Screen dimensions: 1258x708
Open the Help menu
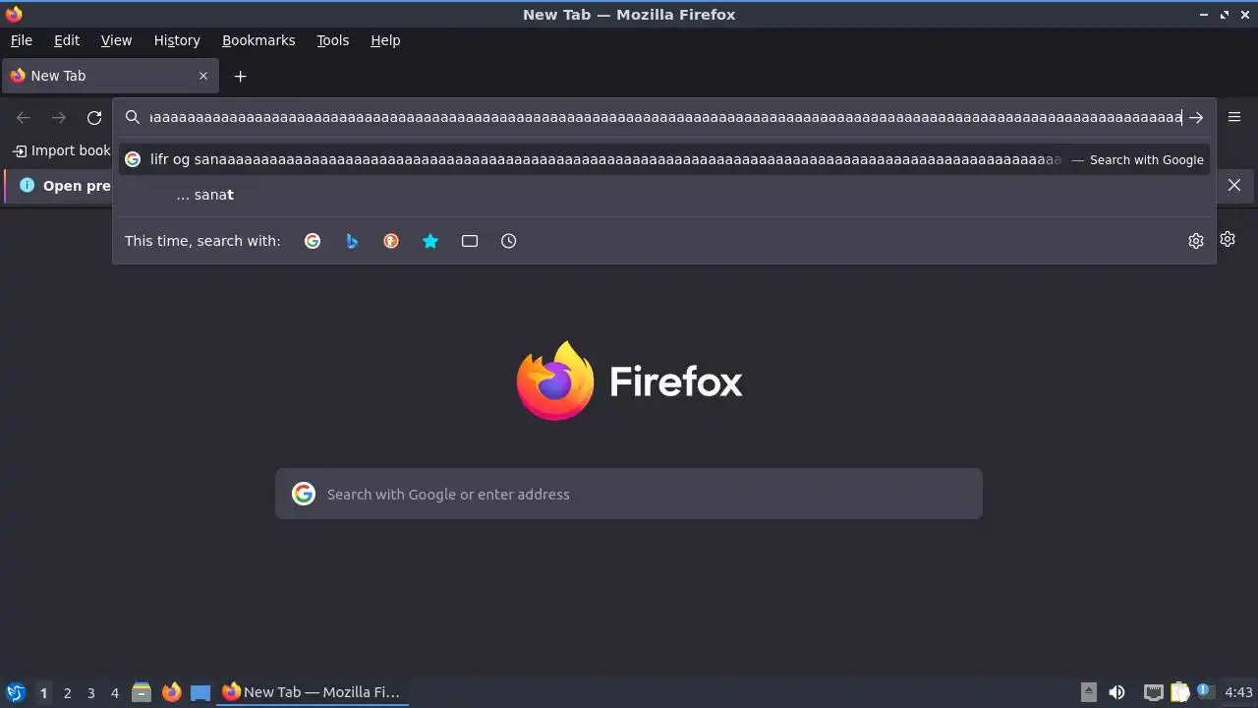coord(385,40)
